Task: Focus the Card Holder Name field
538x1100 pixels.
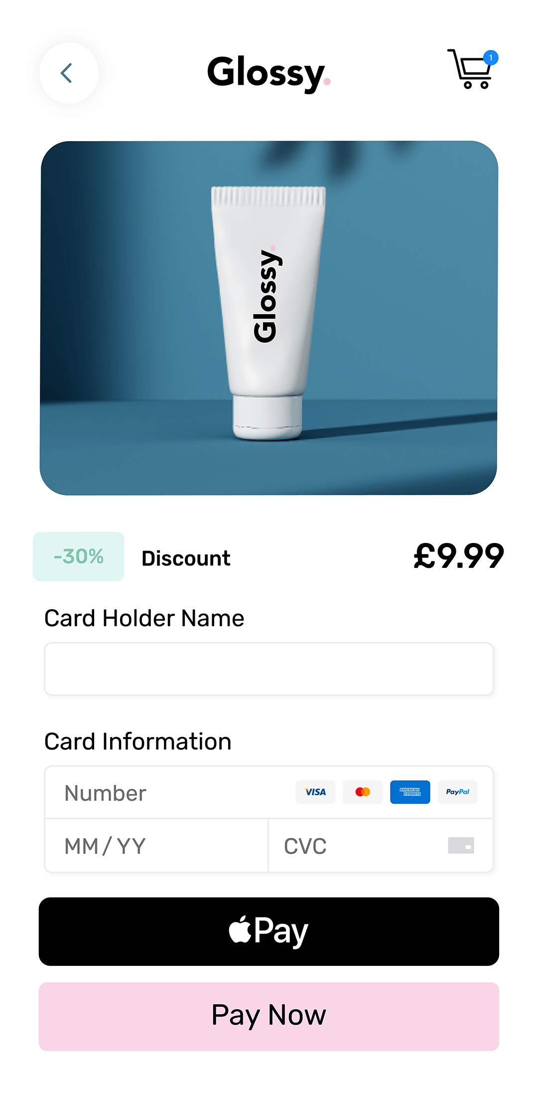Action: click(269, 669)
